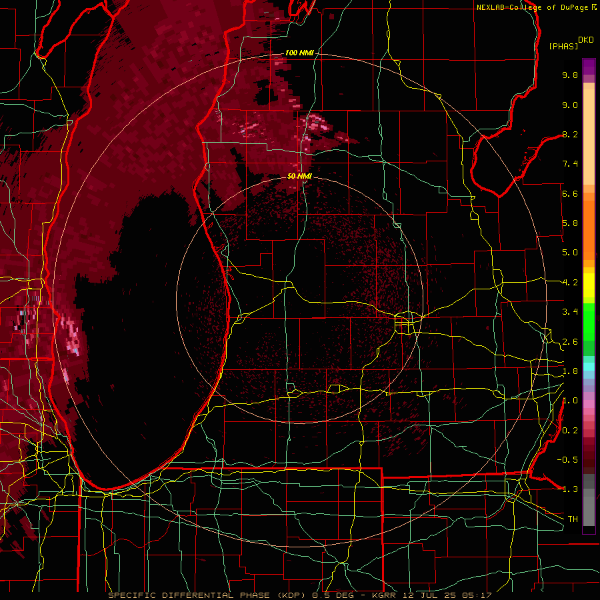
Task: Pick the 5.8 legend scale value
Action: (570, 223)
